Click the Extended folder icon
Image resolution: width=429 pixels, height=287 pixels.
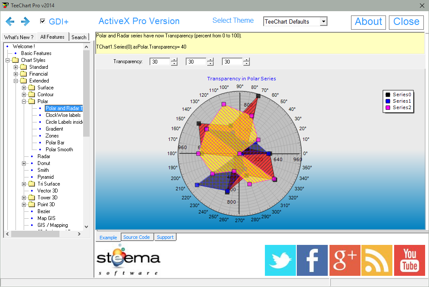[x=24, y=81]
